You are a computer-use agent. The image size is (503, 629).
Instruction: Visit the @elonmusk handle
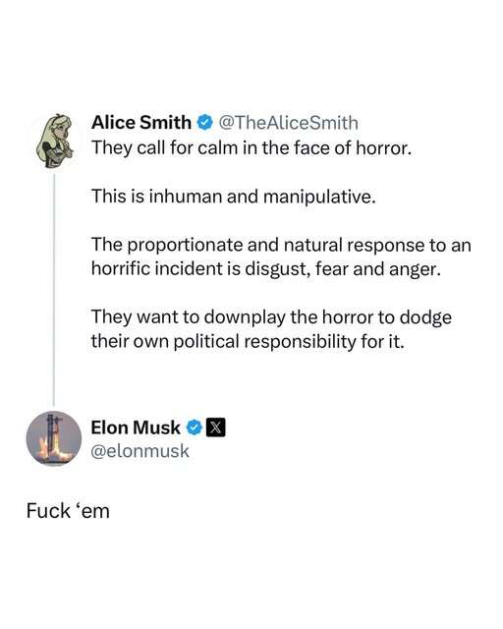(140, 451)
